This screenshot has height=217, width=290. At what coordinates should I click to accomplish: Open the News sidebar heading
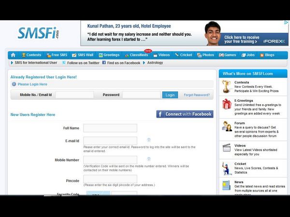[239, 182]
